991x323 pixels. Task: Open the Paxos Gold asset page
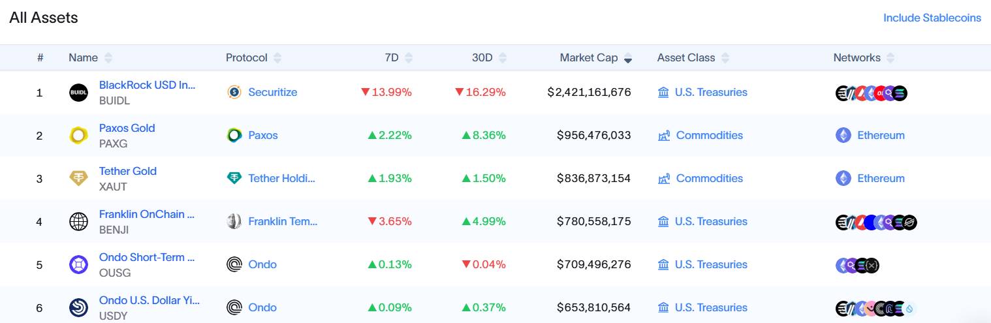tap(127, 128)
